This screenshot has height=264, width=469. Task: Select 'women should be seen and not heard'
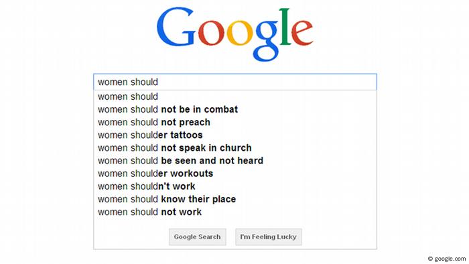coord(235,161)
